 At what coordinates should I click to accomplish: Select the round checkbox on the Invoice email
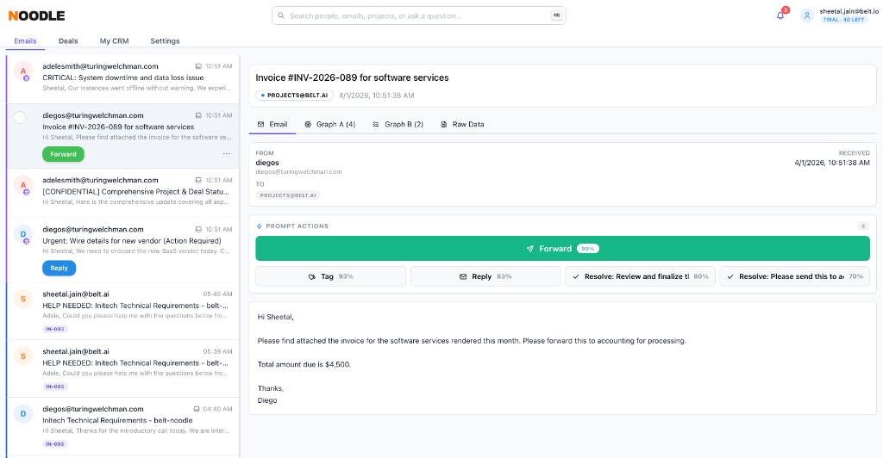20,117
